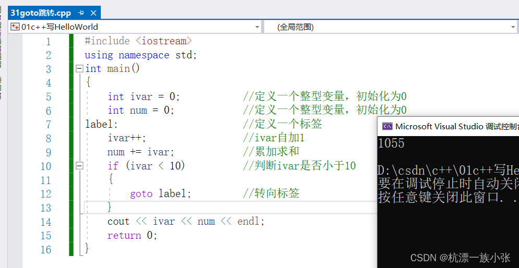This screenshot has height=268, width=519.
Task: Click line number 1 in the gutter
Action: [x=49, y=41]
